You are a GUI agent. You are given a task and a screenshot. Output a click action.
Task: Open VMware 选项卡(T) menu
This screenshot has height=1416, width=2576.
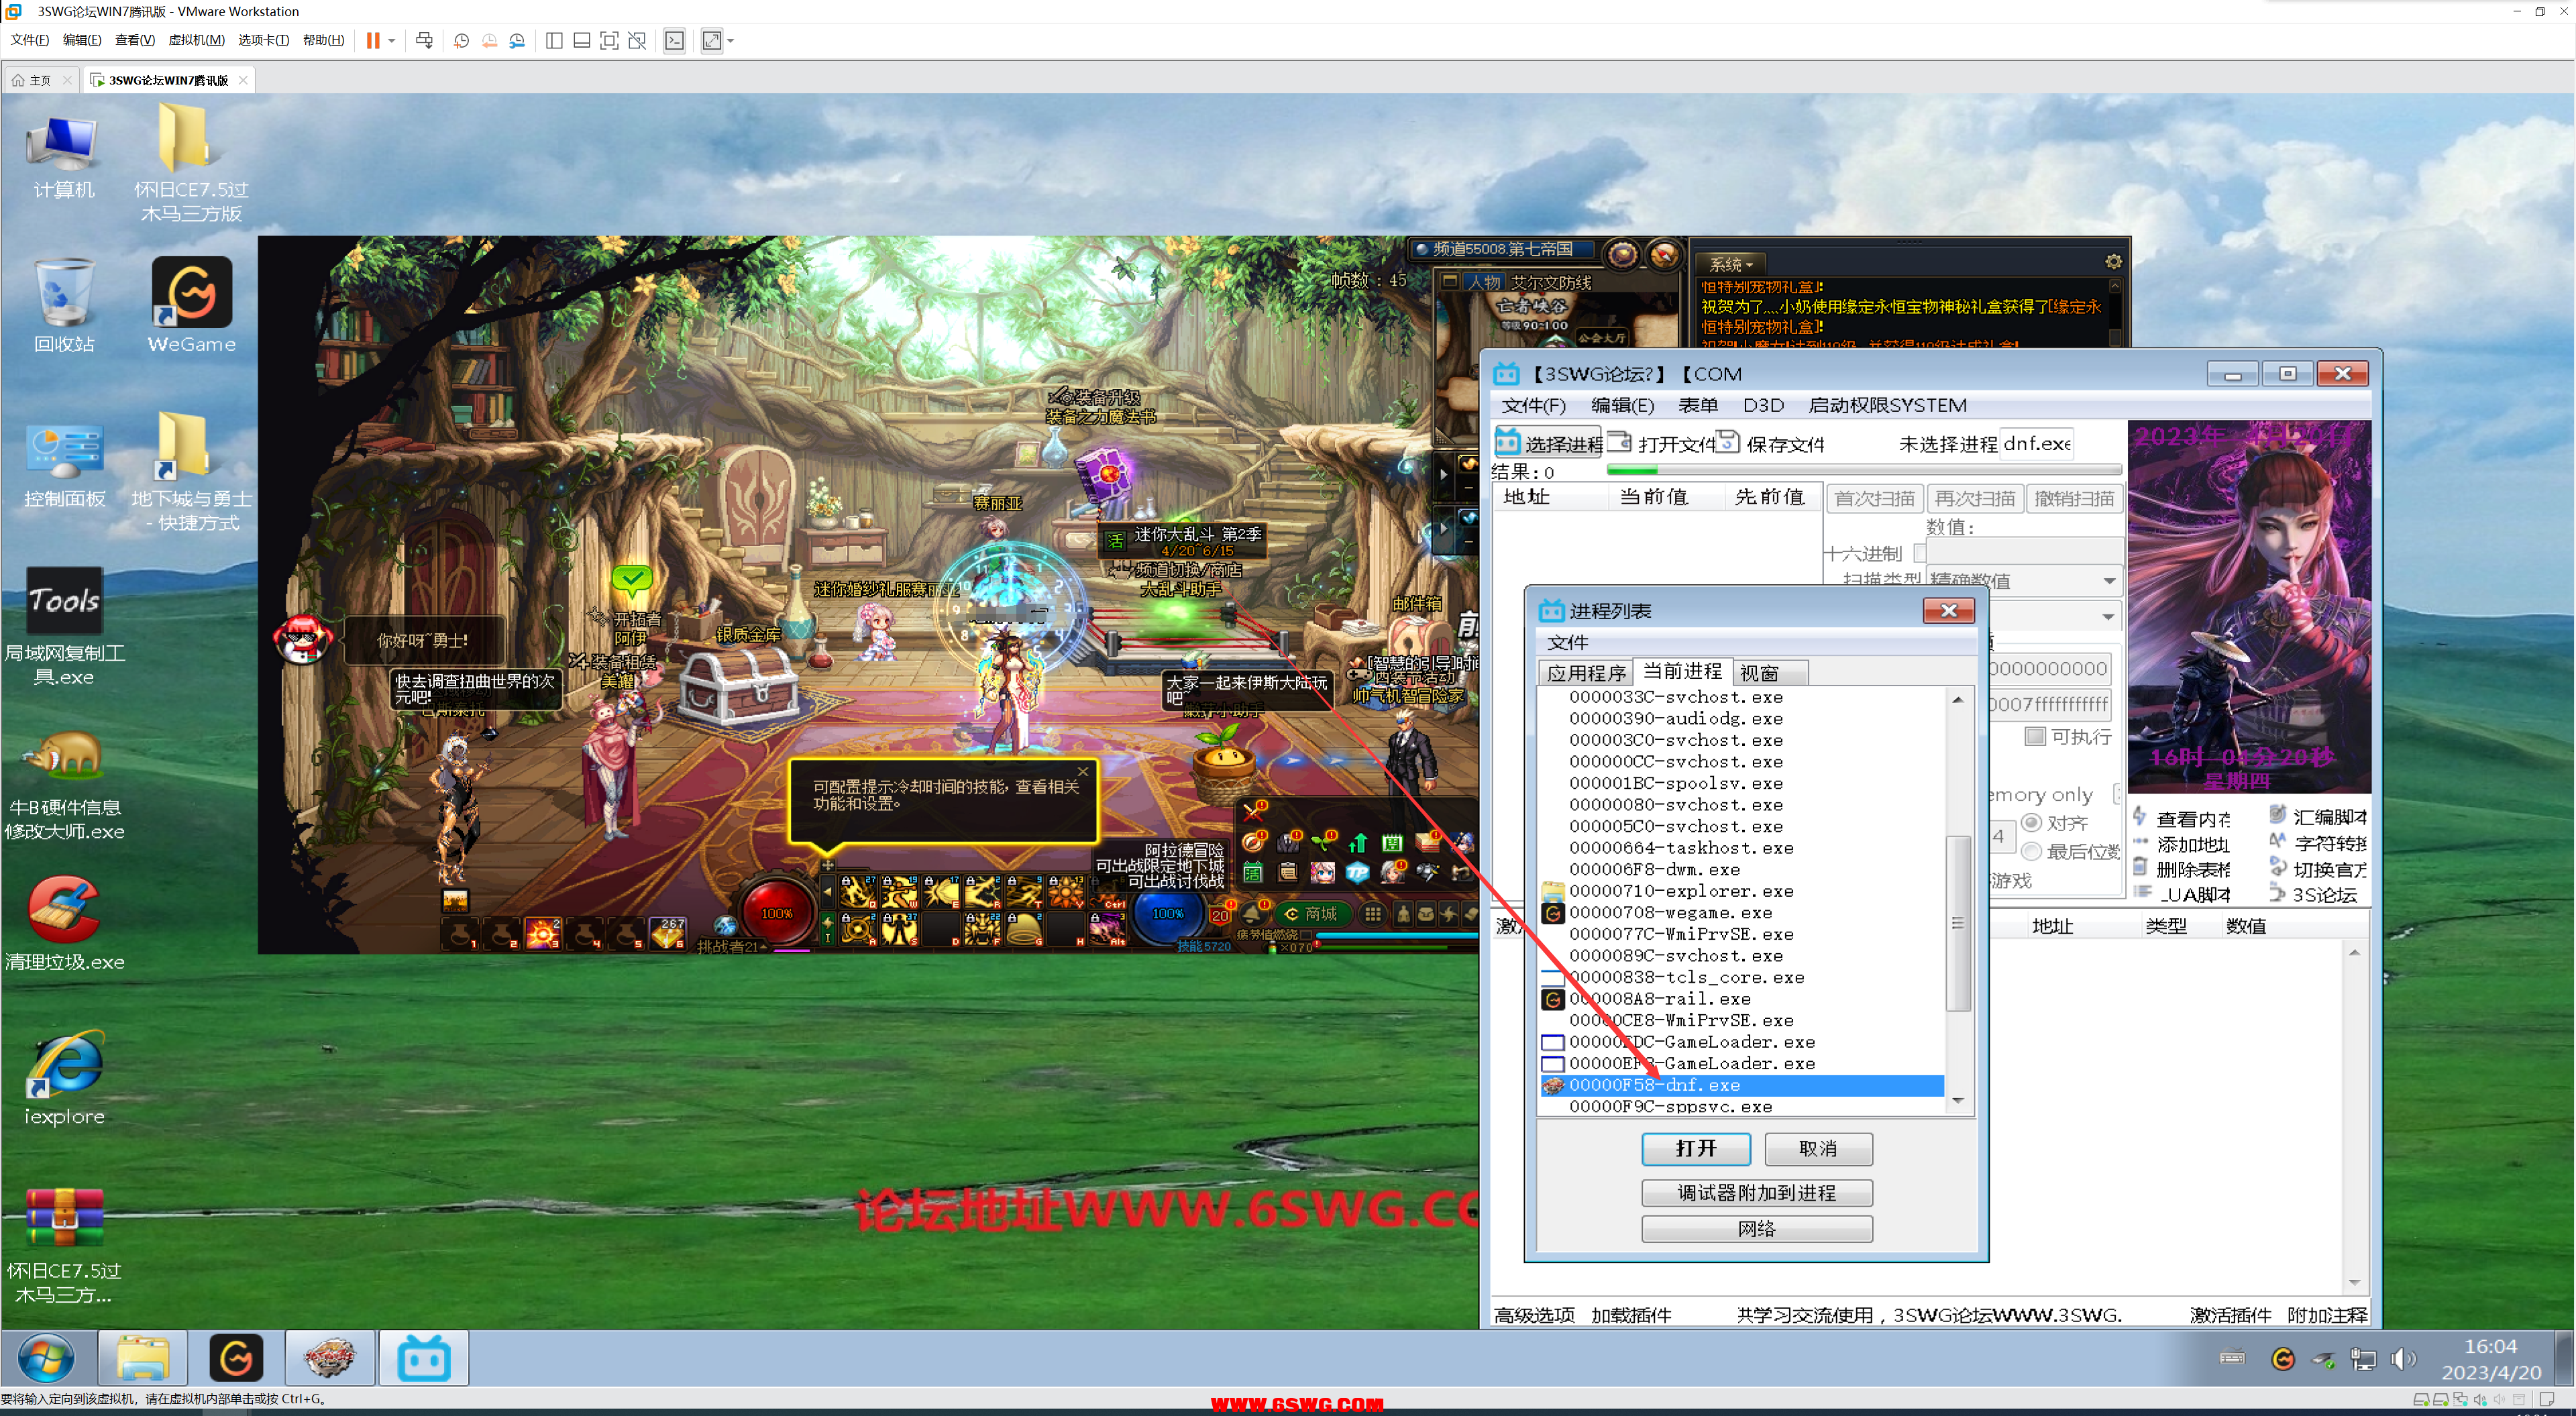pos(264,40)
